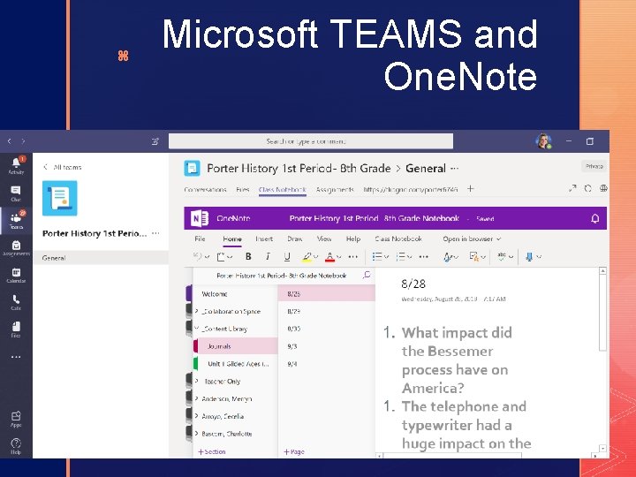636x477 pixels.
Task: Click the tag checkbox icon
Action: tap(473, 256)
